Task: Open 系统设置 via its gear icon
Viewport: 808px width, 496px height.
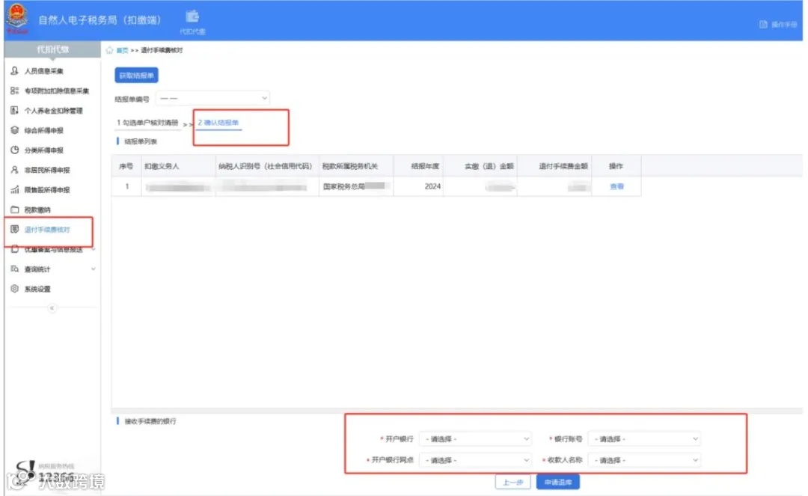Action: (x=14, y=289)
